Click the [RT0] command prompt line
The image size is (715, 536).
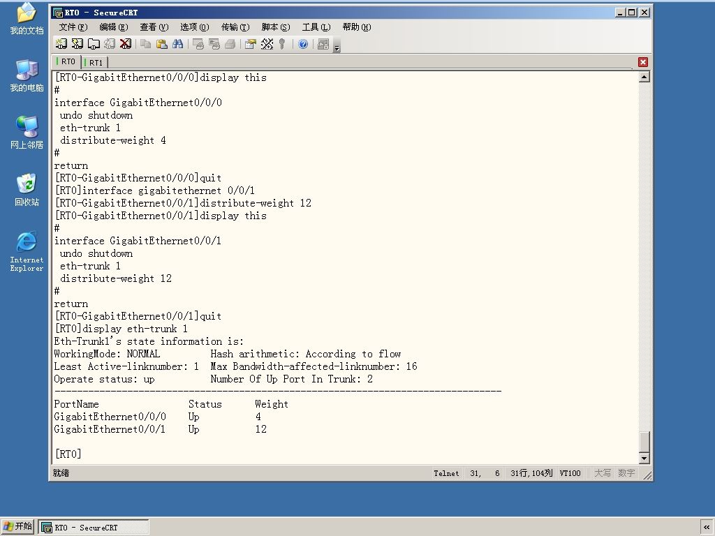68,454
